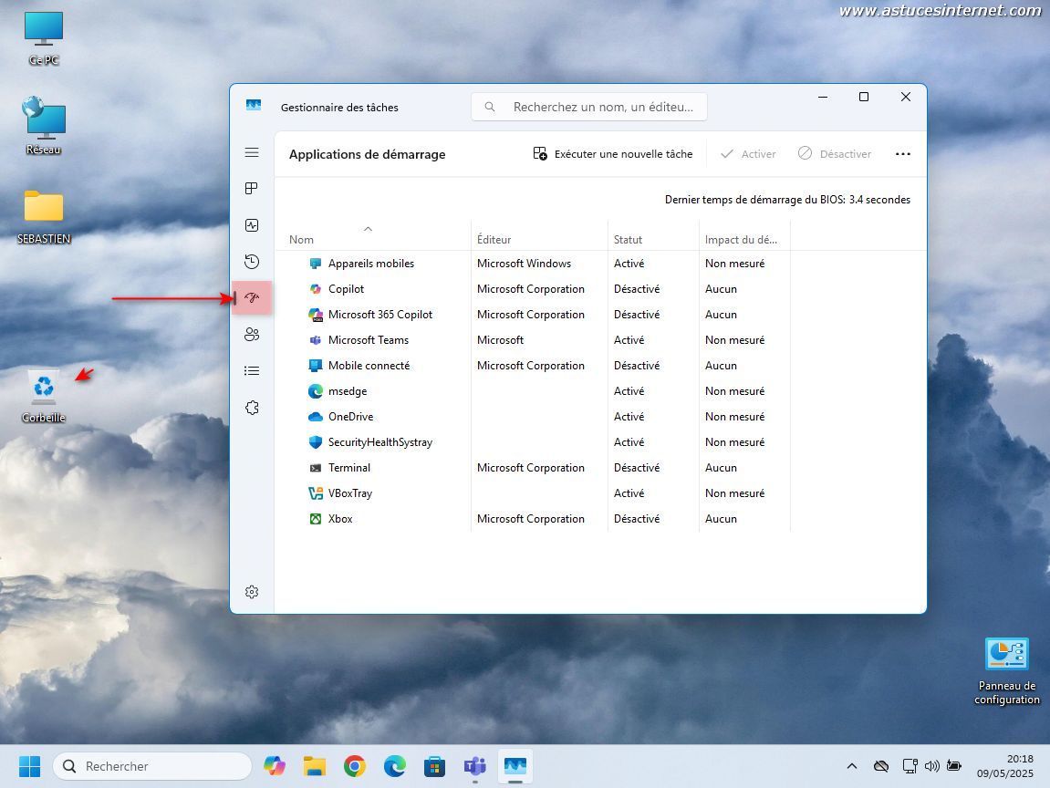
Task: Select the VBoxTray row name
Action: 350,493
